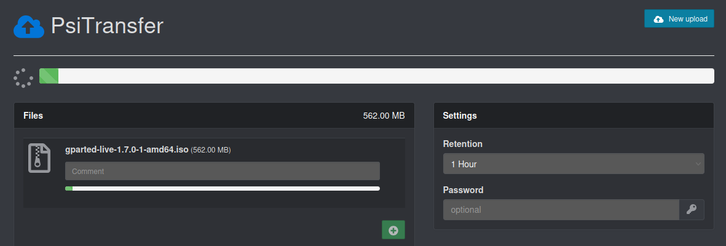Focus the Comment field for the ISO file

pos(222,171)
